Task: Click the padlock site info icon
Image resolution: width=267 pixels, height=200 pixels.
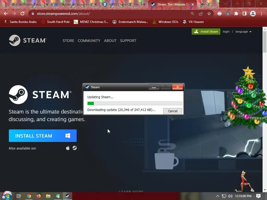Action: 33,14
